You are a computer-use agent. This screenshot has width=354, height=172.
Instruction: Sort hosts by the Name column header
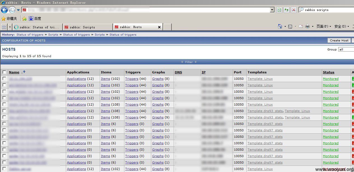(14, 72)
